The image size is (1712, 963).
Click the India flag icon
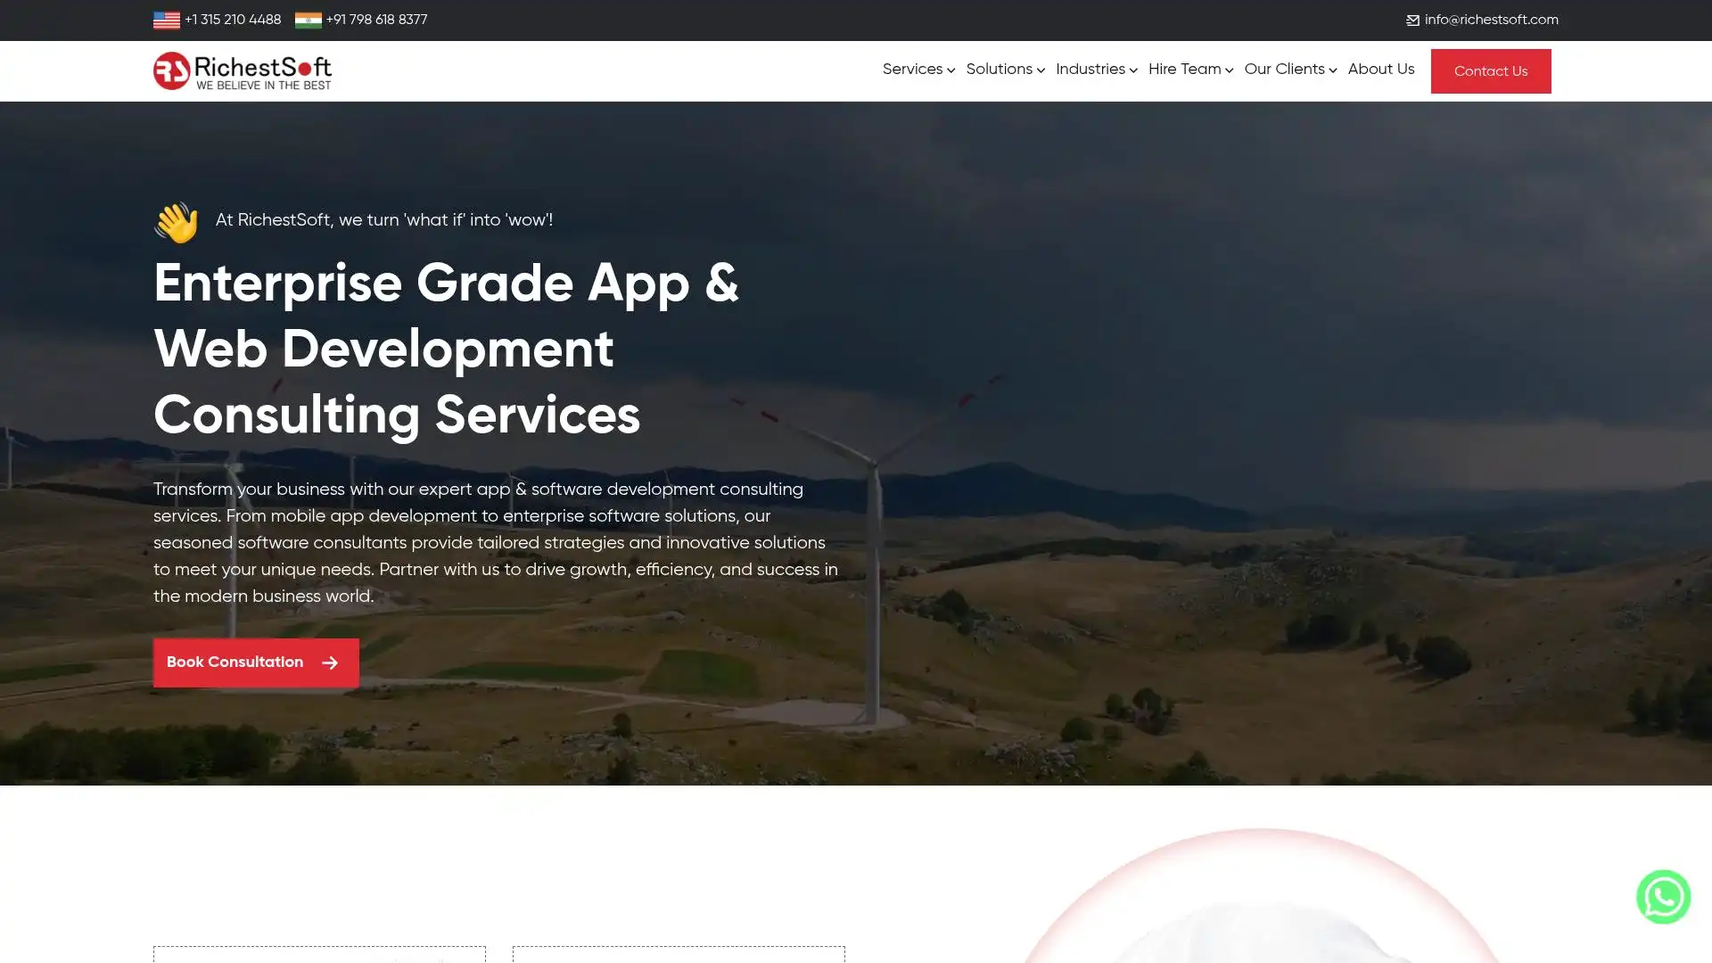(308, 21)
